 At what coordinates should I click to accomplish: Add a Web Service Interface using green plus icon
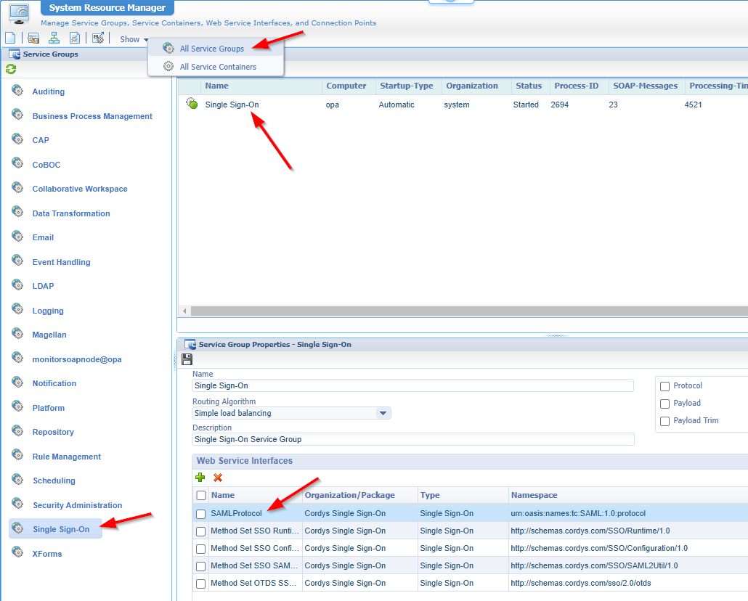[x=200, y=478]
